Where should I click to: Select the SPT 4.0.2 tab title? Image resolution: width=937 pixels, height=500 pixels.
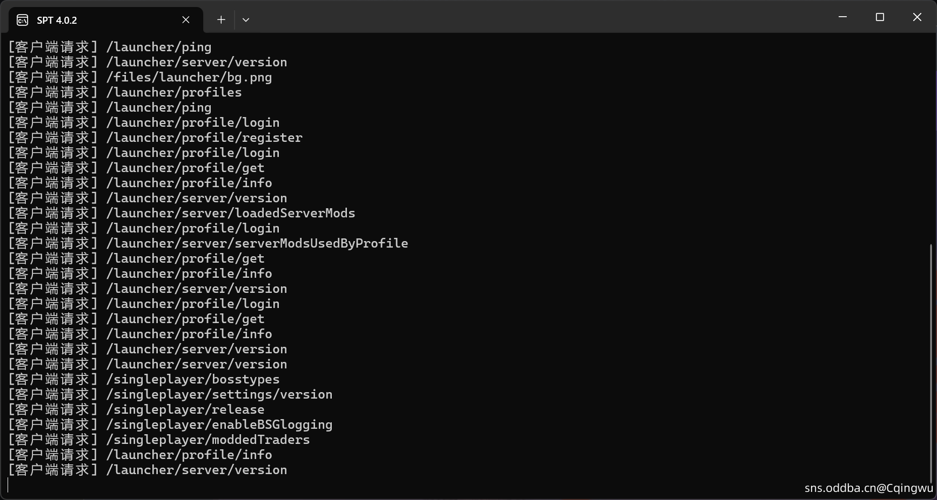click(57, 20)
